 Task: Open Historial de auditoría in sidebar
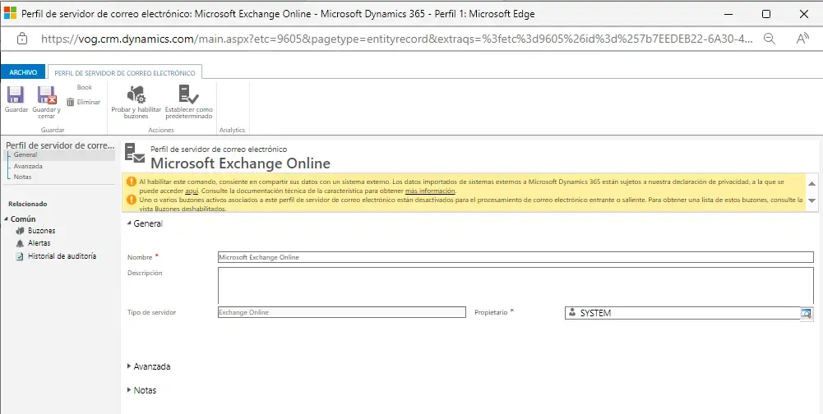(x=62, y=256)
